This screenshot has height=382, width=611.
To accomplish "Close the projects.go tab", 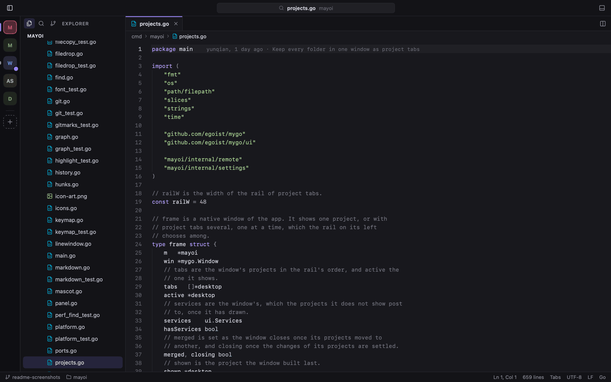I will click(x=176, y=24).
